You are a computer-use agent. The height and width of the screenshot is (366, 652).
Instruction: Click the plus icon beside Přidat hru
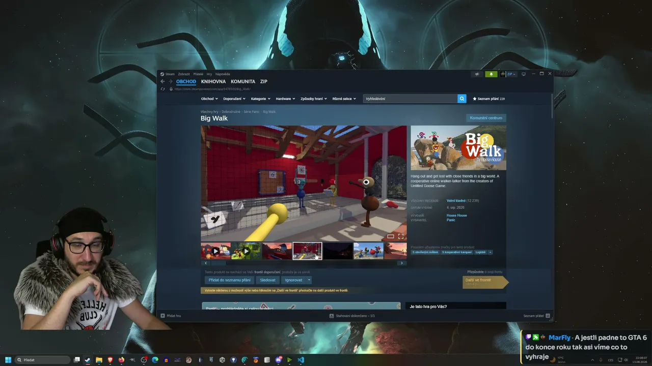162,316
